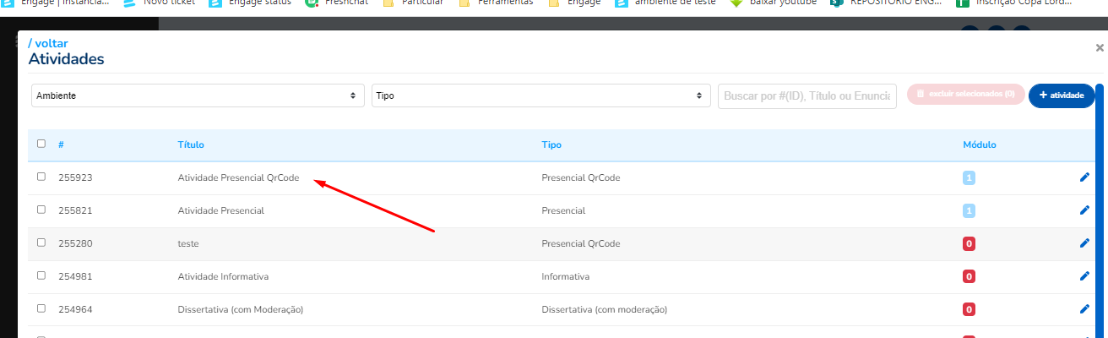This screenshot has height=338, width=1108.
Task: Click ID 254964 cell
Action: pyautogui.click(x=75, y=309)
